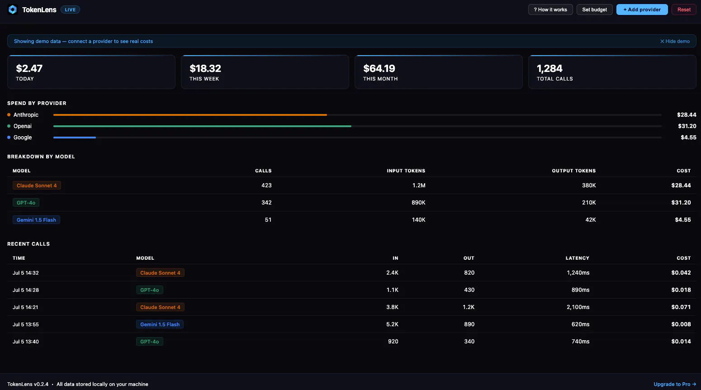Click the $0.071 call cost
Viewport: 701px width, 390px height.
681,307
